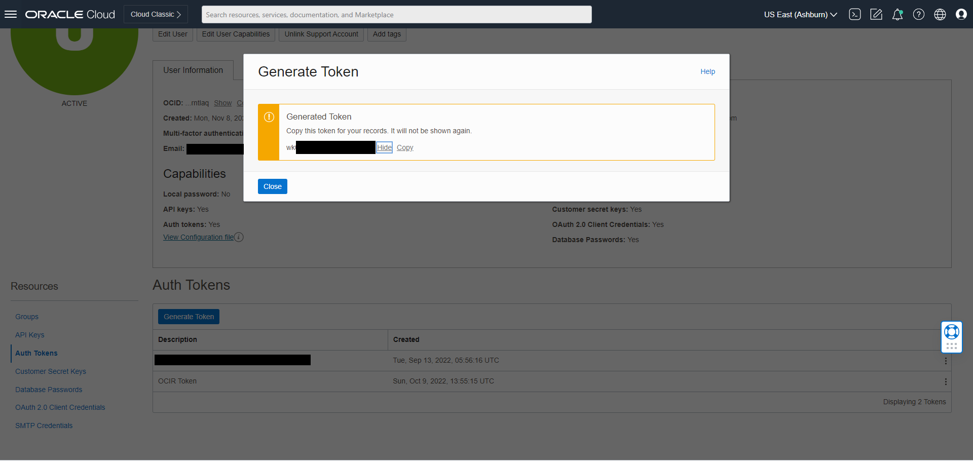
Task: Open OAuth 2.0 Client Credentials resource
Action: (60, 407)
